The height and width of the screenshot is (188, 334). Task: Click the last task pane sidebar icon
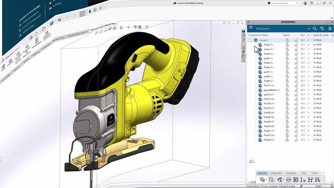click(x=244, y=61)
